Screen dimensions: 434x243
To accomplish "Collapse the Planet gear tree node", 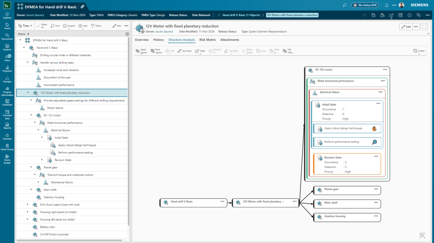I will [x=31, y=167].
